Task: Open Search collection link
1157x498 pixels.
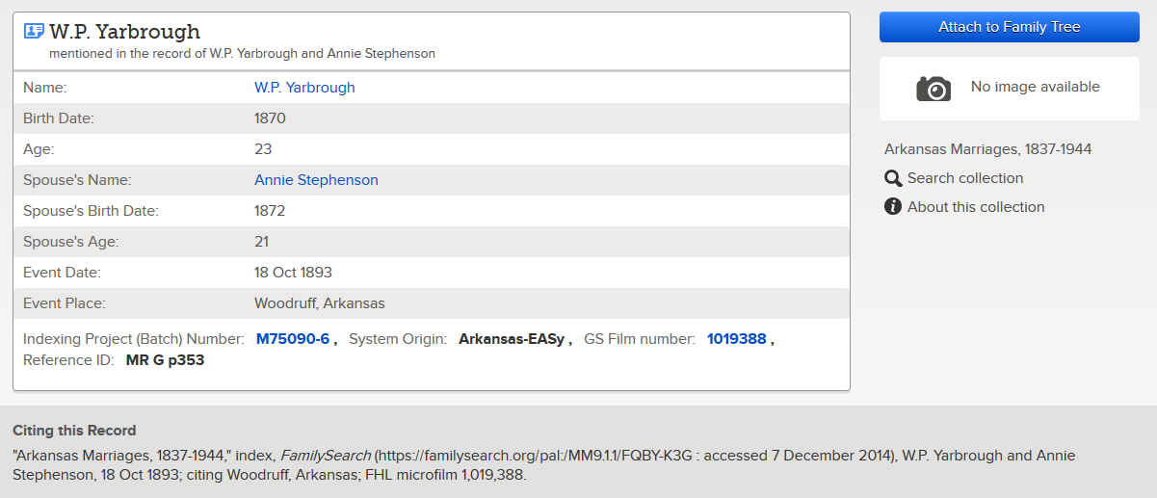Action: click(x=965, y=178)
